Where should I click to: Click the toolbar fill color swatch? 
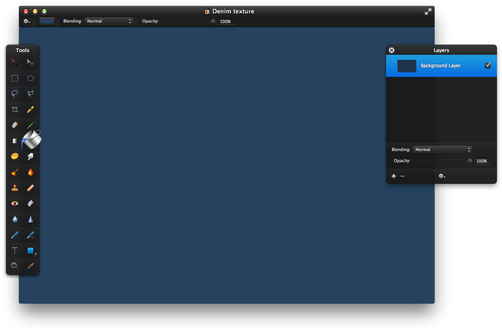[x=47, y=21]
